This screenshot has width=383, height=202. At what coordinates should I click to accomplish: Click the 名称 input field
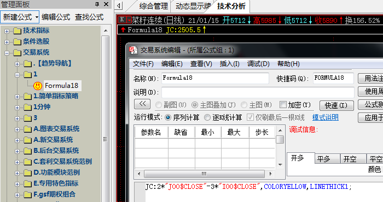(x=215, y=78)
